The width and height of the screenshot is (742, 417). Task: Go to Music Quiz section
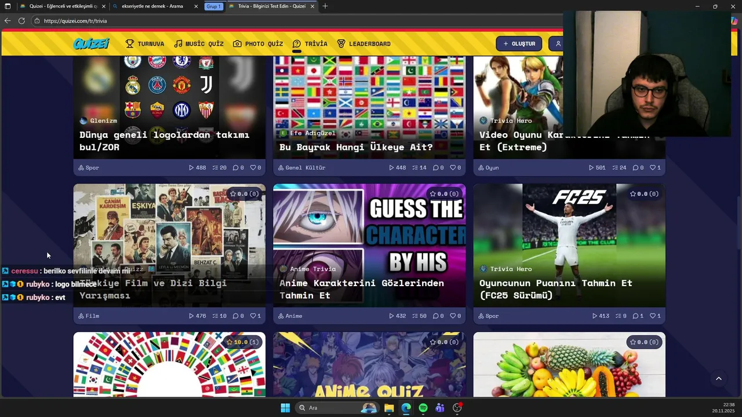tap(199, 43)
